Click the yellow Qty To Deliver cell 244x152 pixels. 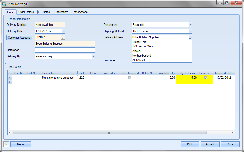187,78
